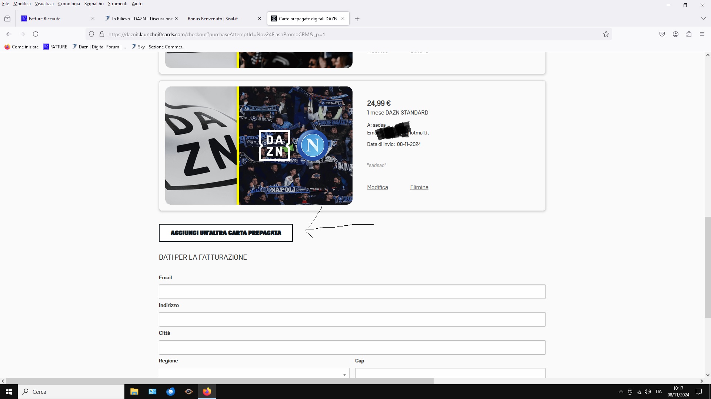The height and width of the screenshot is (399, 711).
Task: Reload the current page
Action: tap(36, 34)
